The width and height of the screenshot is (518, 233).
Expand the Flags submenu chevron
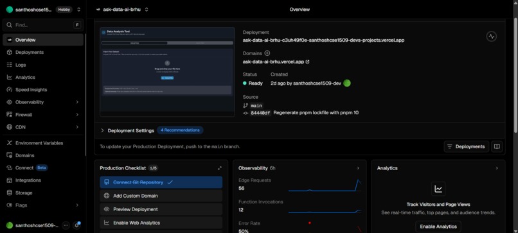(77, 205)
